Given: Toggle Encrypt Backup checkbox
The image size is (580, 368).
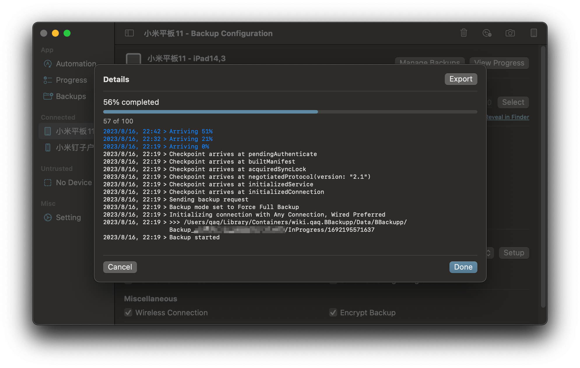Looking at the screenshot, I should [x=333, y=313].
